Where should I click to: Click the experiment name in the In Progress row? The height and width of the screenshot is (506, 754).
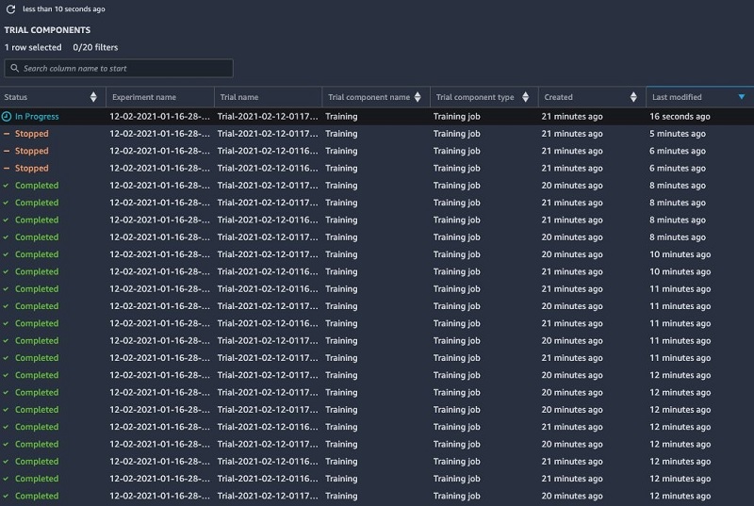pos(159,116)
